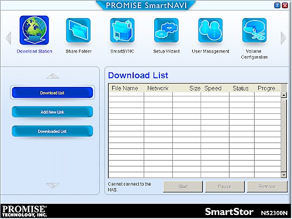Start the Setup Wizard gears icon
The image size is (292, 219).
(166, 30)
